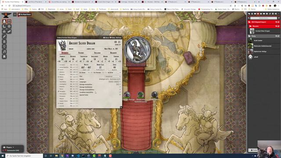This screenshot has height=158, width=281.
Task: Edit Damage Vulnerabilities trait selector
Action: coord(120,90)
